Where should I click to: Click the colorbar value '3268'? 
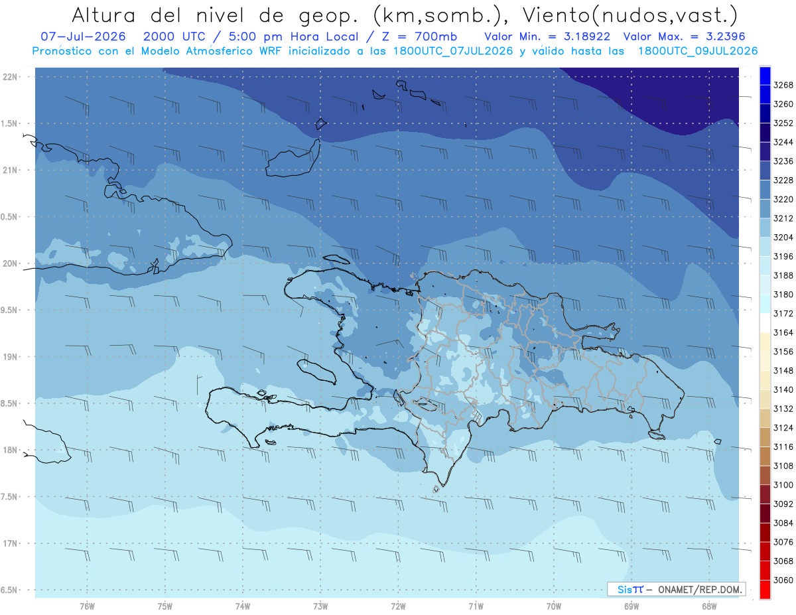pyautogui.click(x=783, y=85)
